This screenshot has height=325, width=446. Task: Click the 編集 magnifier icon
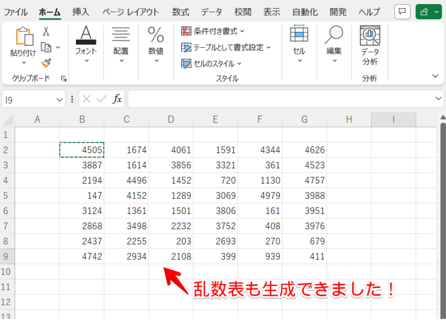334,35
